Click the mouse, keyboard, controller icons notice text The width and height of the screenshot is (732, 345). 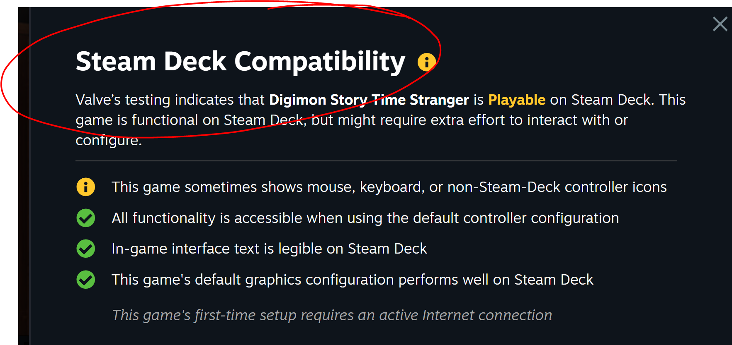point(389,187)
